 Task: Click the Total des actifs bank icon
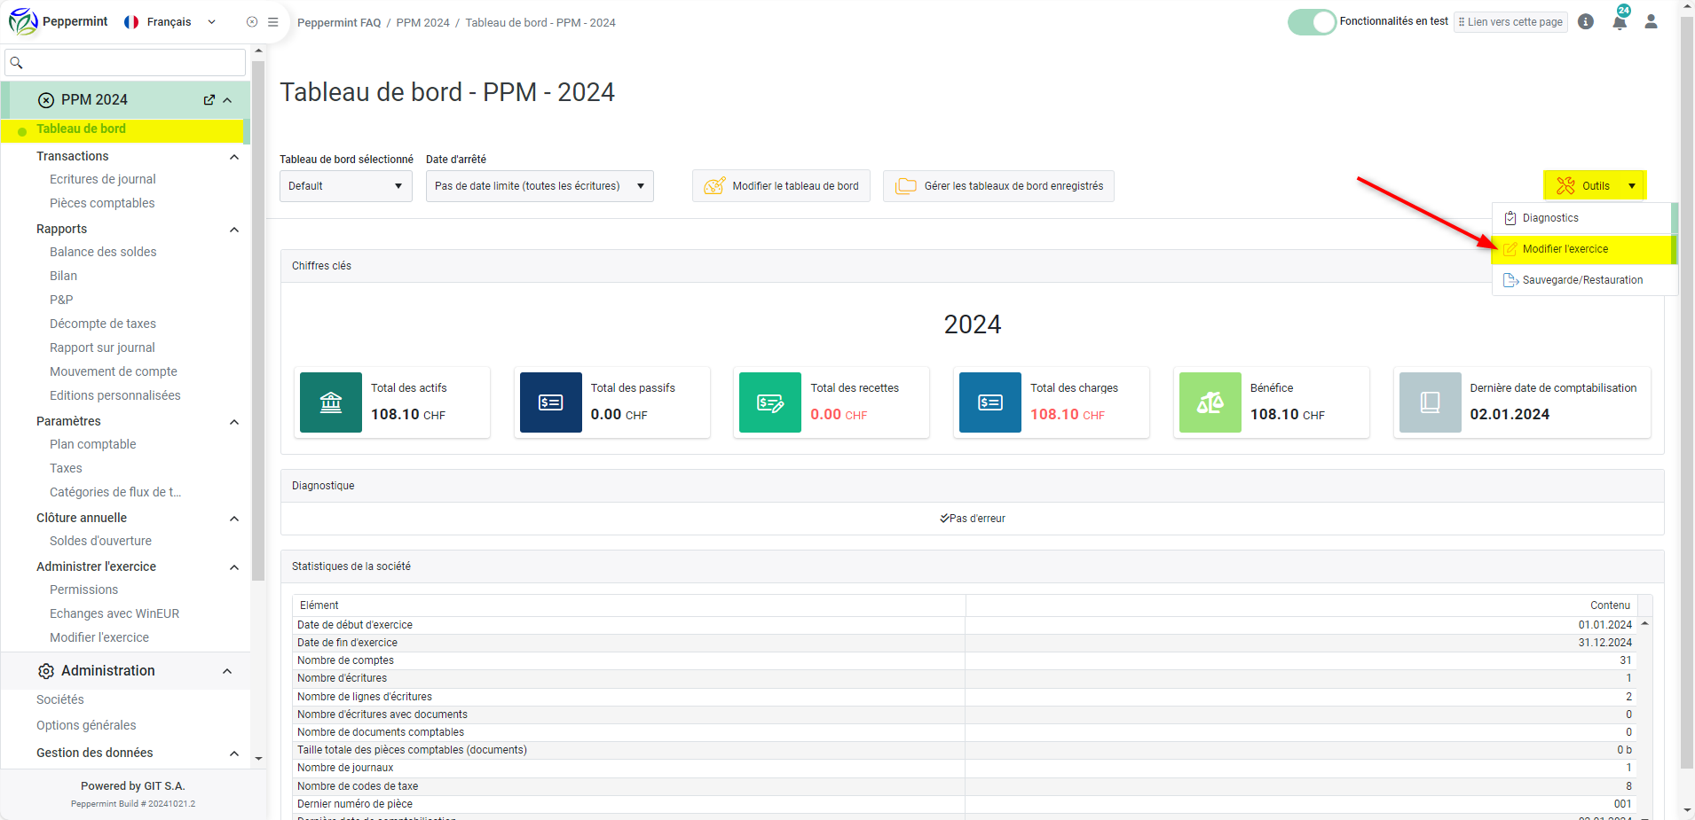point(331,402)
